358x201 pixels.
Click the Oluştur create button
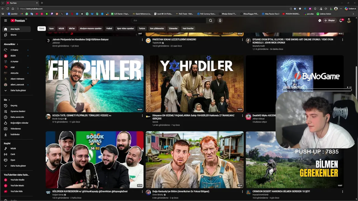tap(329, 20)
